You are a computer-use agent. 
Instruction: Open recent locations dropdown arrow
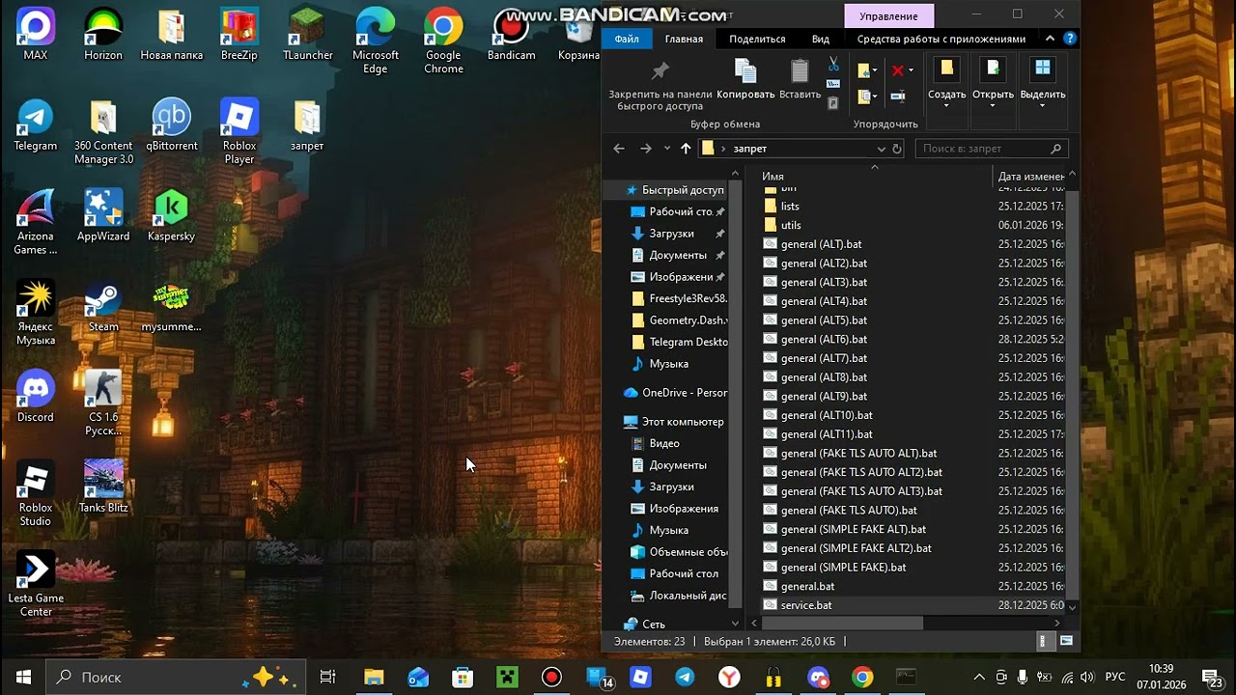[666, 149]
